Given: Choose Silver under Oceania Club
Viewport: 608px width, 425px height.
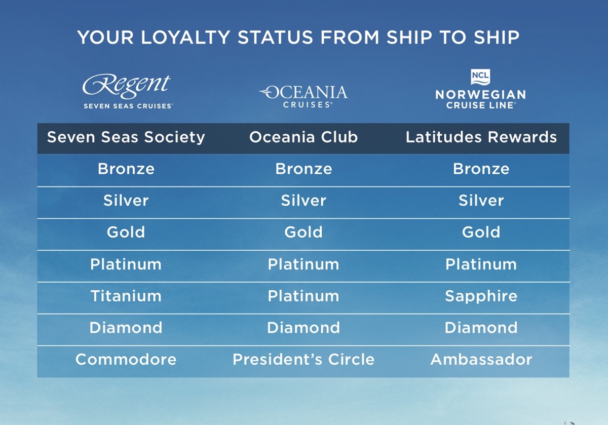Looking at the screenshot, I should 303,201.
